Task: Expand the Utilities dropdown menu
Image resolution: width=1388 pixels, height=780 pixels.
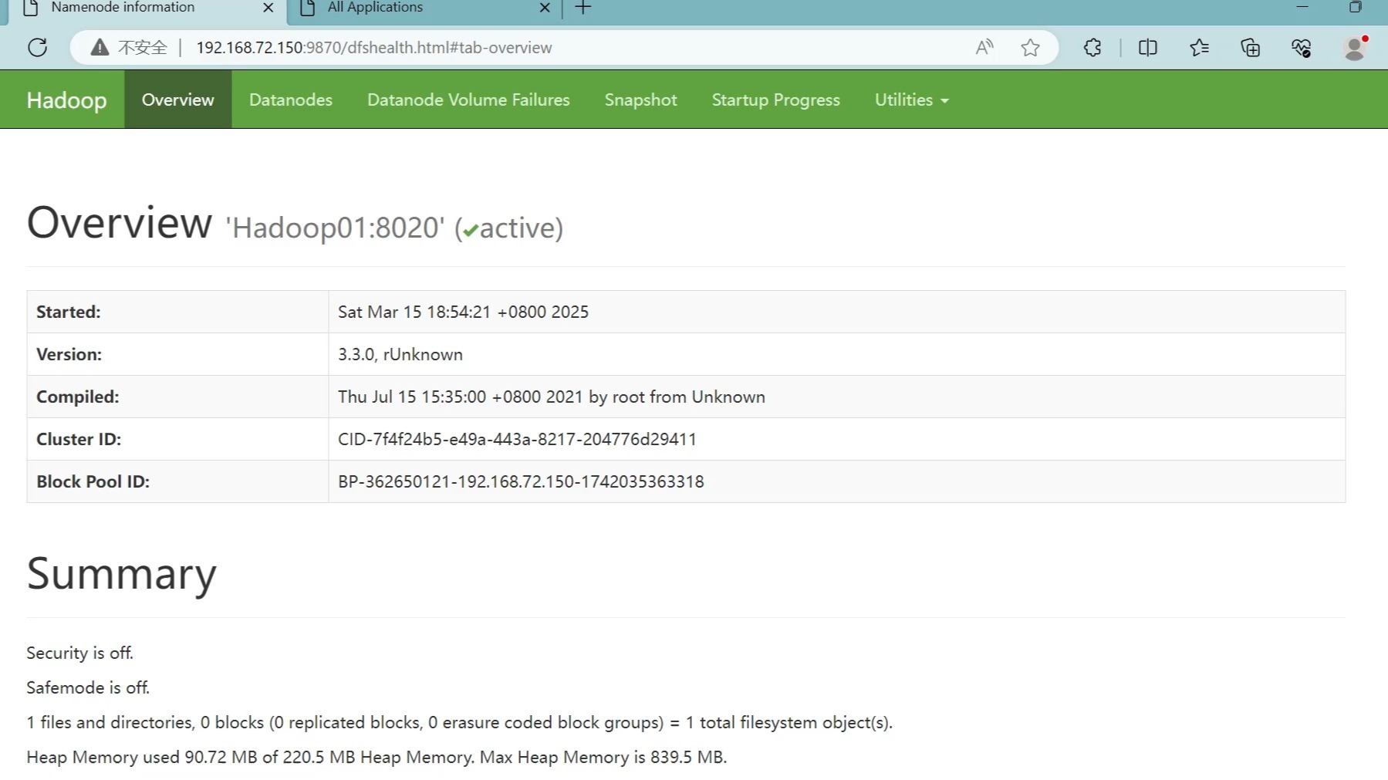Action: coord(911,100)
